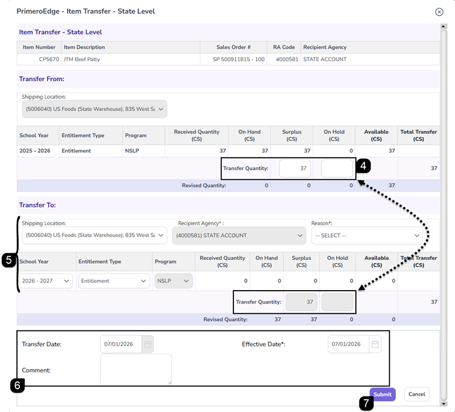This screenshot has width=455, height=412.
Task: Open the NSLP Program dropdown
Action: (x=173, y=281)
